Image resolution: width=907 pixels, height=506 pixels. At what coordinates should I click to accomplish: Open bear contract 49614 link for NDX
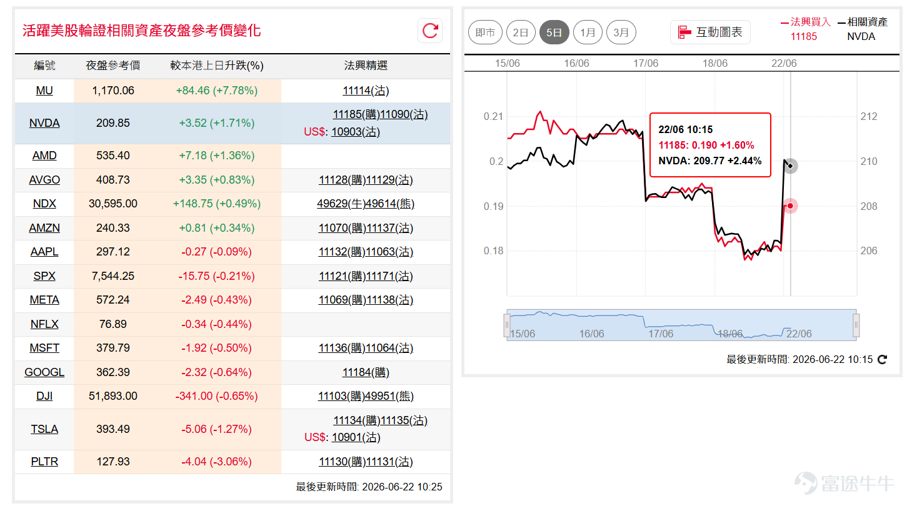click(391, 204)
